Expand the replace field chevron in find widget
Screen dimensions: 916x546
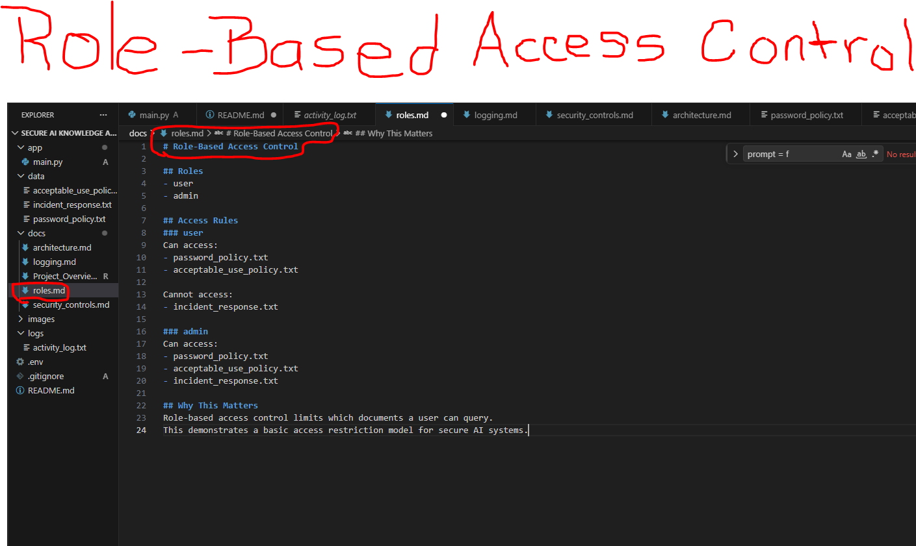click(x=735, y=154)
